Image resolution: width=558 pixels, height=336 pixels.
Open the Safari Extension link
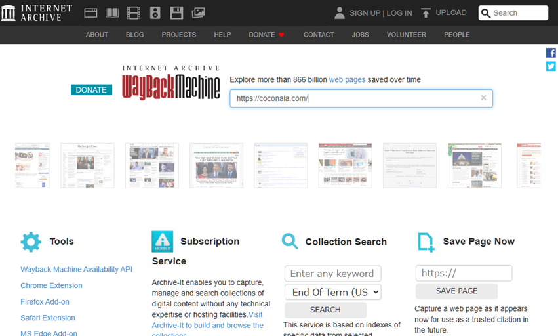[48, 318]
